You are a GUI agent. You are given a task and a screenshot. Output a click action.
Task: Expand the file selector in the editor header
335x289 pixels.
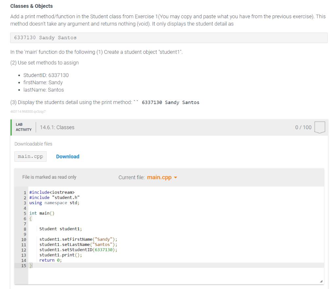click(162, 177)
